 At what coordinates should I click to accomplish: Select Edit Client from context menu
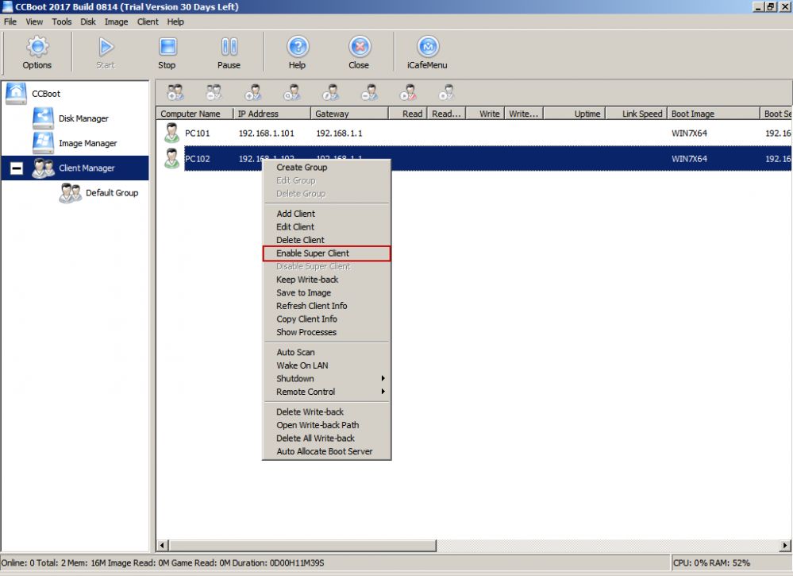pos(327,226)
